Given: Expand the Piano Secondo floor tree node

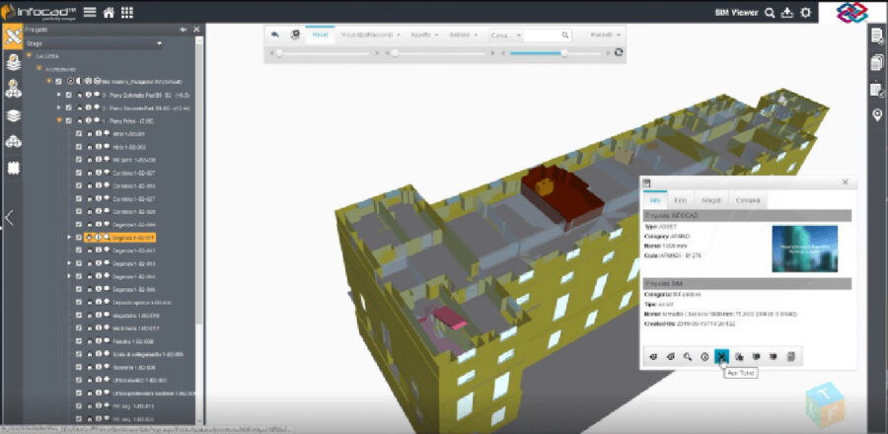Looking at the screenshot, I should tap(59, 108).
